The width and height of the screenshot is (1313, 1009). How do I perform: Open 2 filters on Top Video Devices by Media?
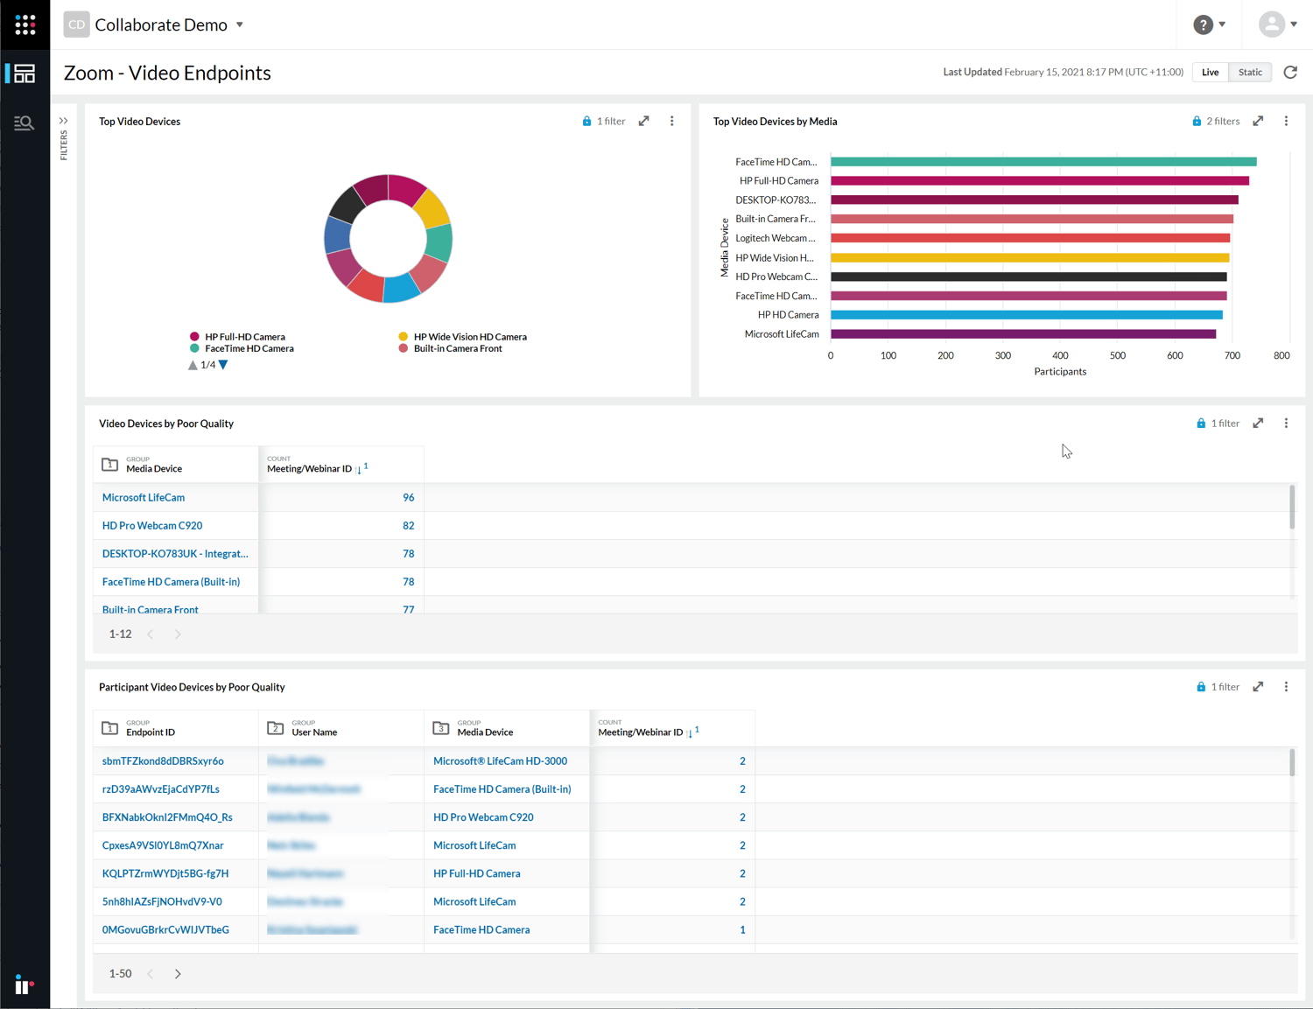[1222, 121]
